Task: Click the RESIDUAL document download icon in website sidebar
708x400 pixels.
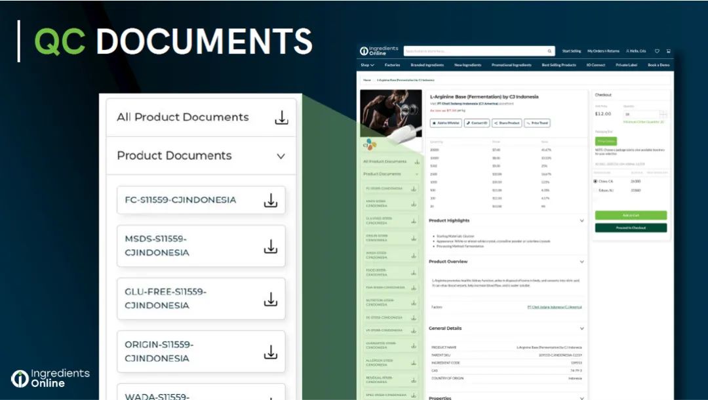Action: (x=414, y=380)
